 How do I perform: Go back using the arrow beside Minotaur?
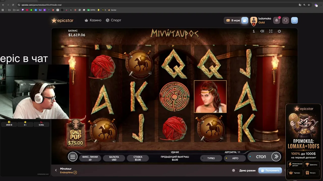coord(56,170)
